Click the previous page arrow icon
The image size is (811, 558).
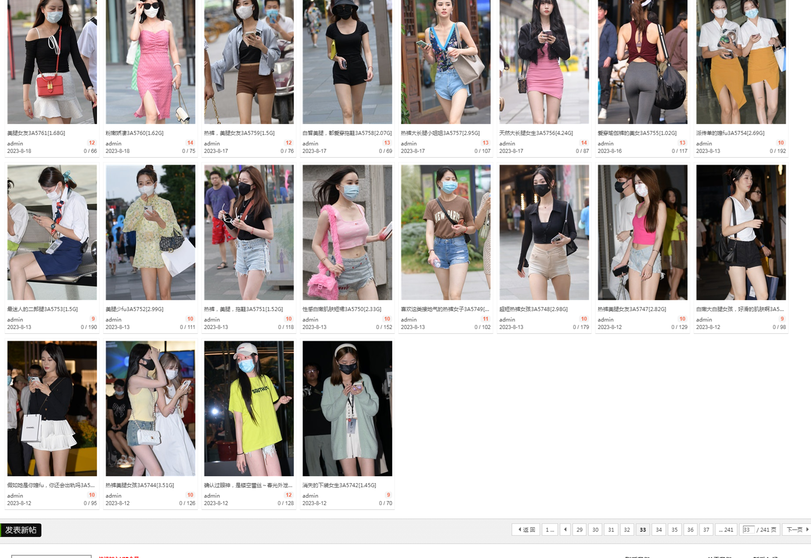click(x=565, y=530)
